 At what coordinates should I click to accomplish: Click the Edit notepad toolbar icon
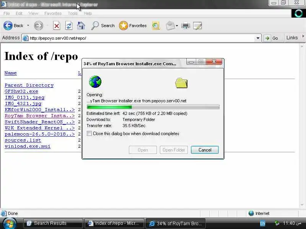(x=197, y=26)
